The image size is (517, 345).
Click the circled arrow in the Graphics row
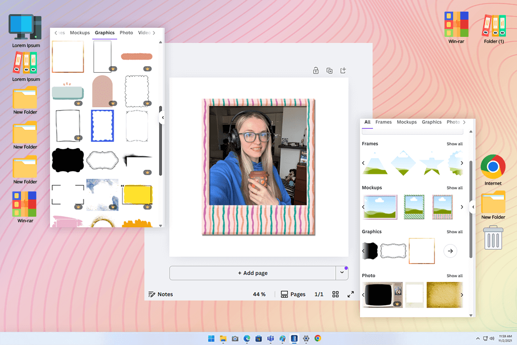450,251
